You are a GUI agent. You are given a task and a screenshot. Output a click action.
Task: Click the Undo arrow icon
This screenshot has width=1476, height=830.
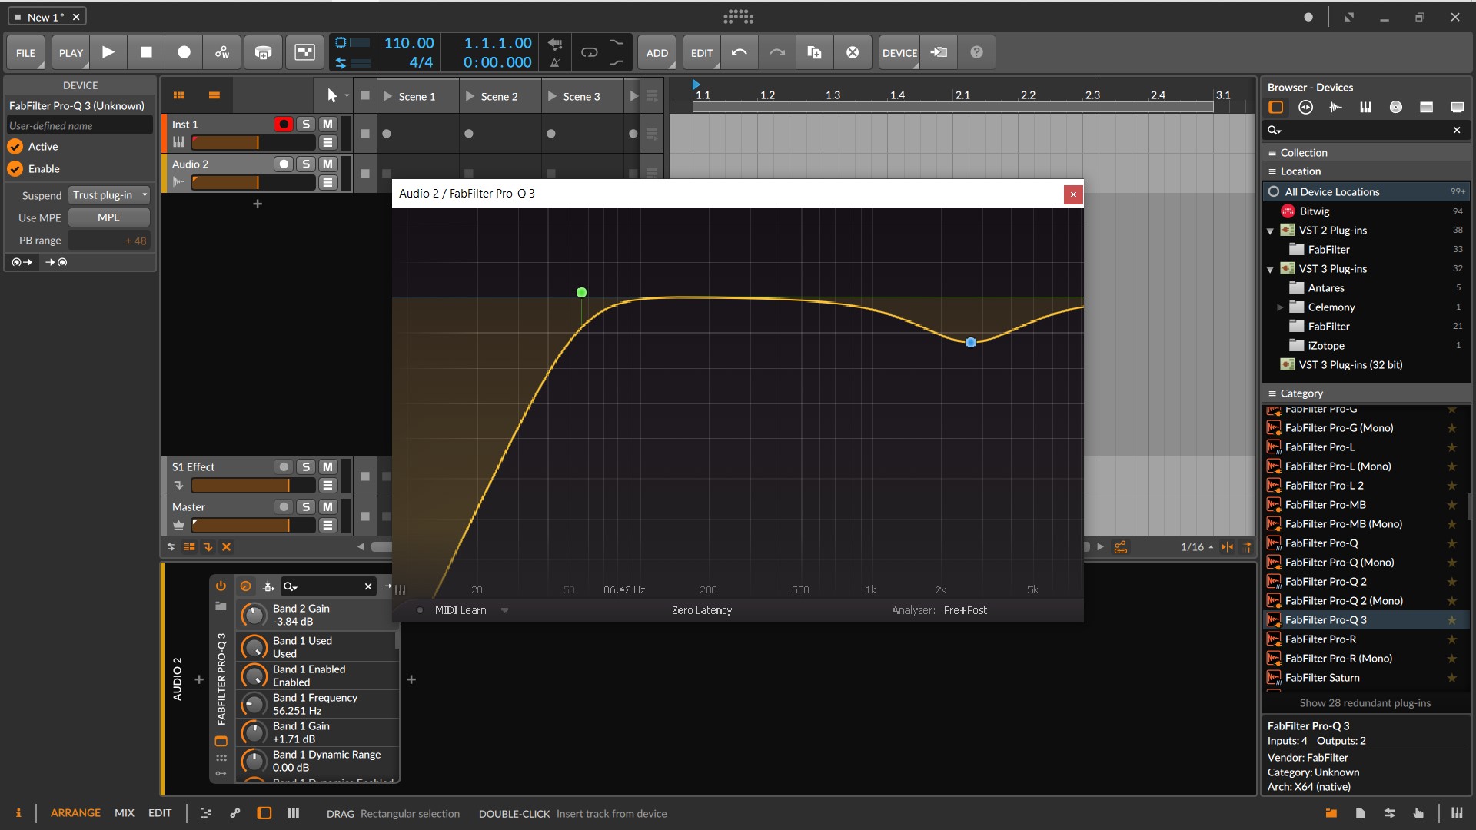point(739,52)
